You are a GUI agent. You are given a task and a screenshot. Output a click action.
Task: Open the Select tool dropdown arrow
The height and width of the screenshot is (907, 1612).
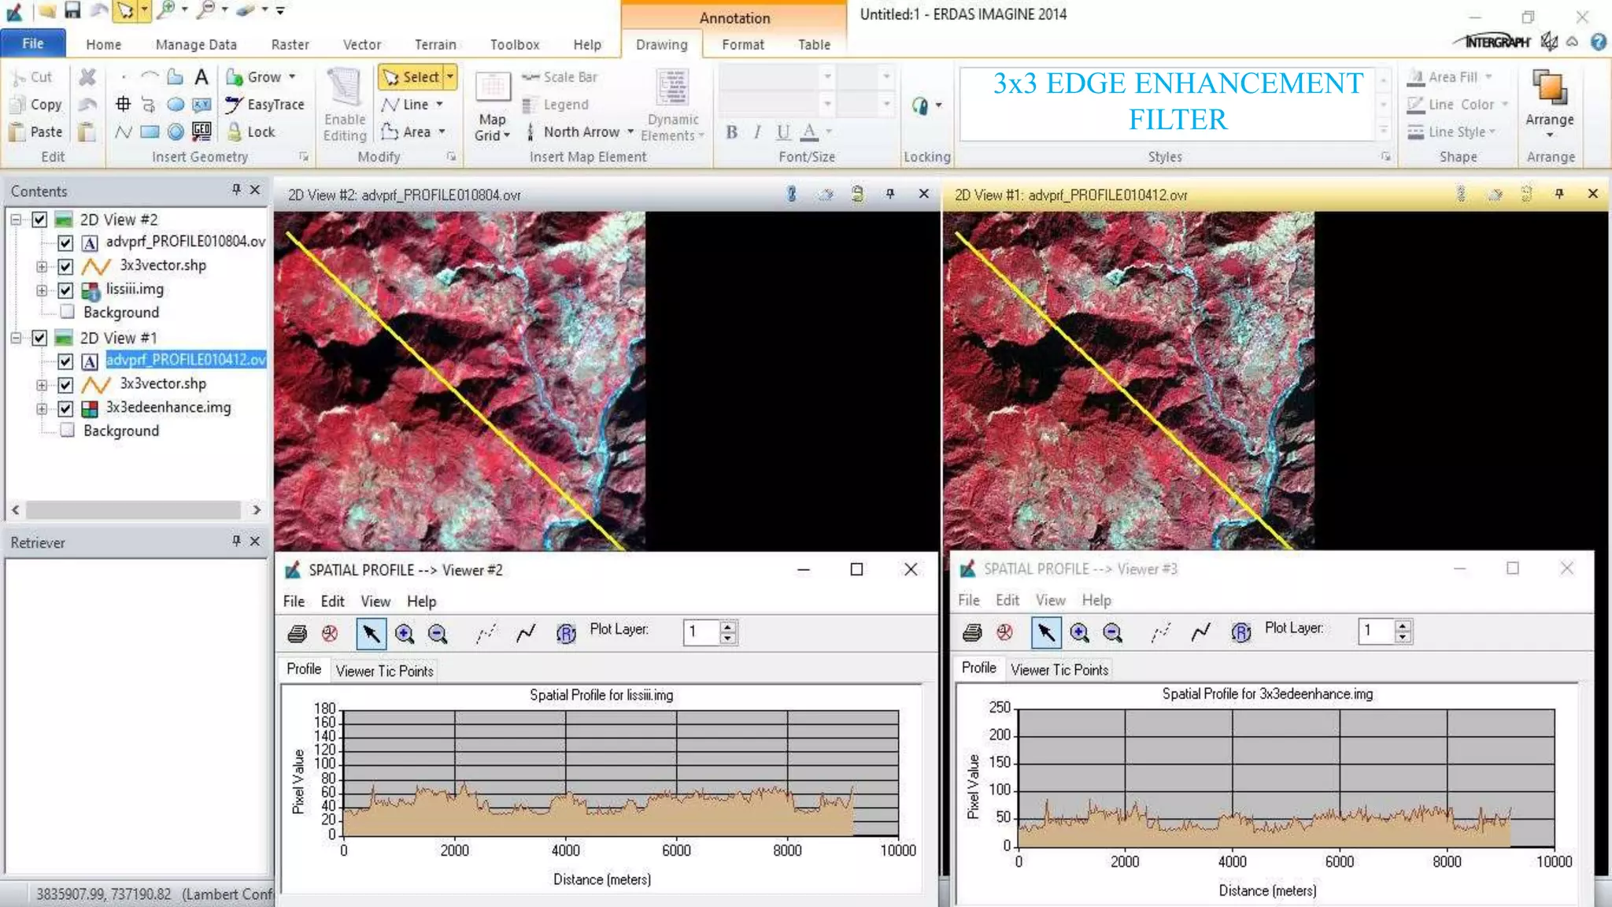450,77
